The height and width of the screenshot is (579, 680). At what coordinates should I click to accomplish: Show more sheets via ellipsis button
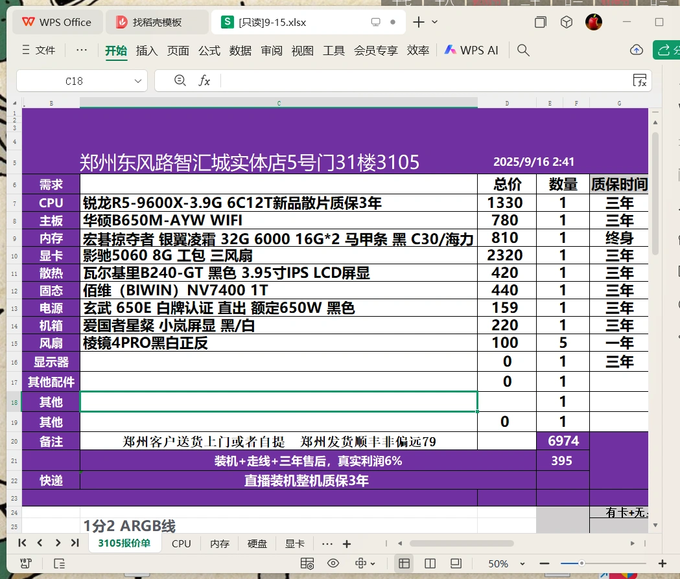(x=327, y=543)
